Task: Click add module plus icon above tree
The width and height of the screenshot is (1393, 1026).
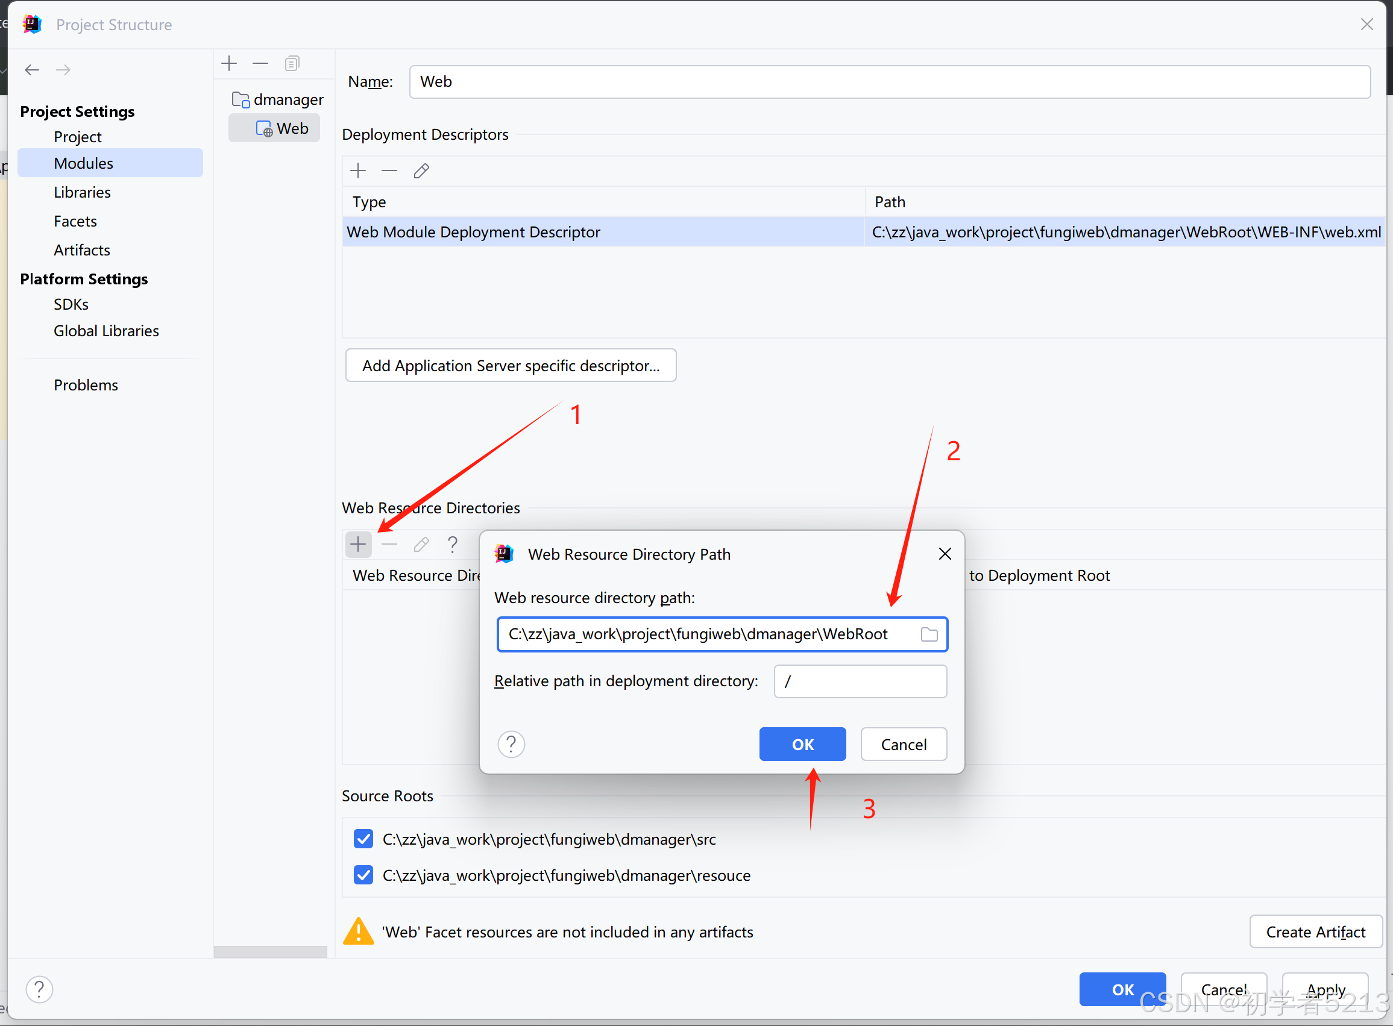Action: 229,63
